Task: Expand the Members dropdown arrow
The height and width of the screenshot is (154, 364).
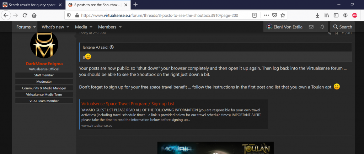Action: (x=120, y=27)
